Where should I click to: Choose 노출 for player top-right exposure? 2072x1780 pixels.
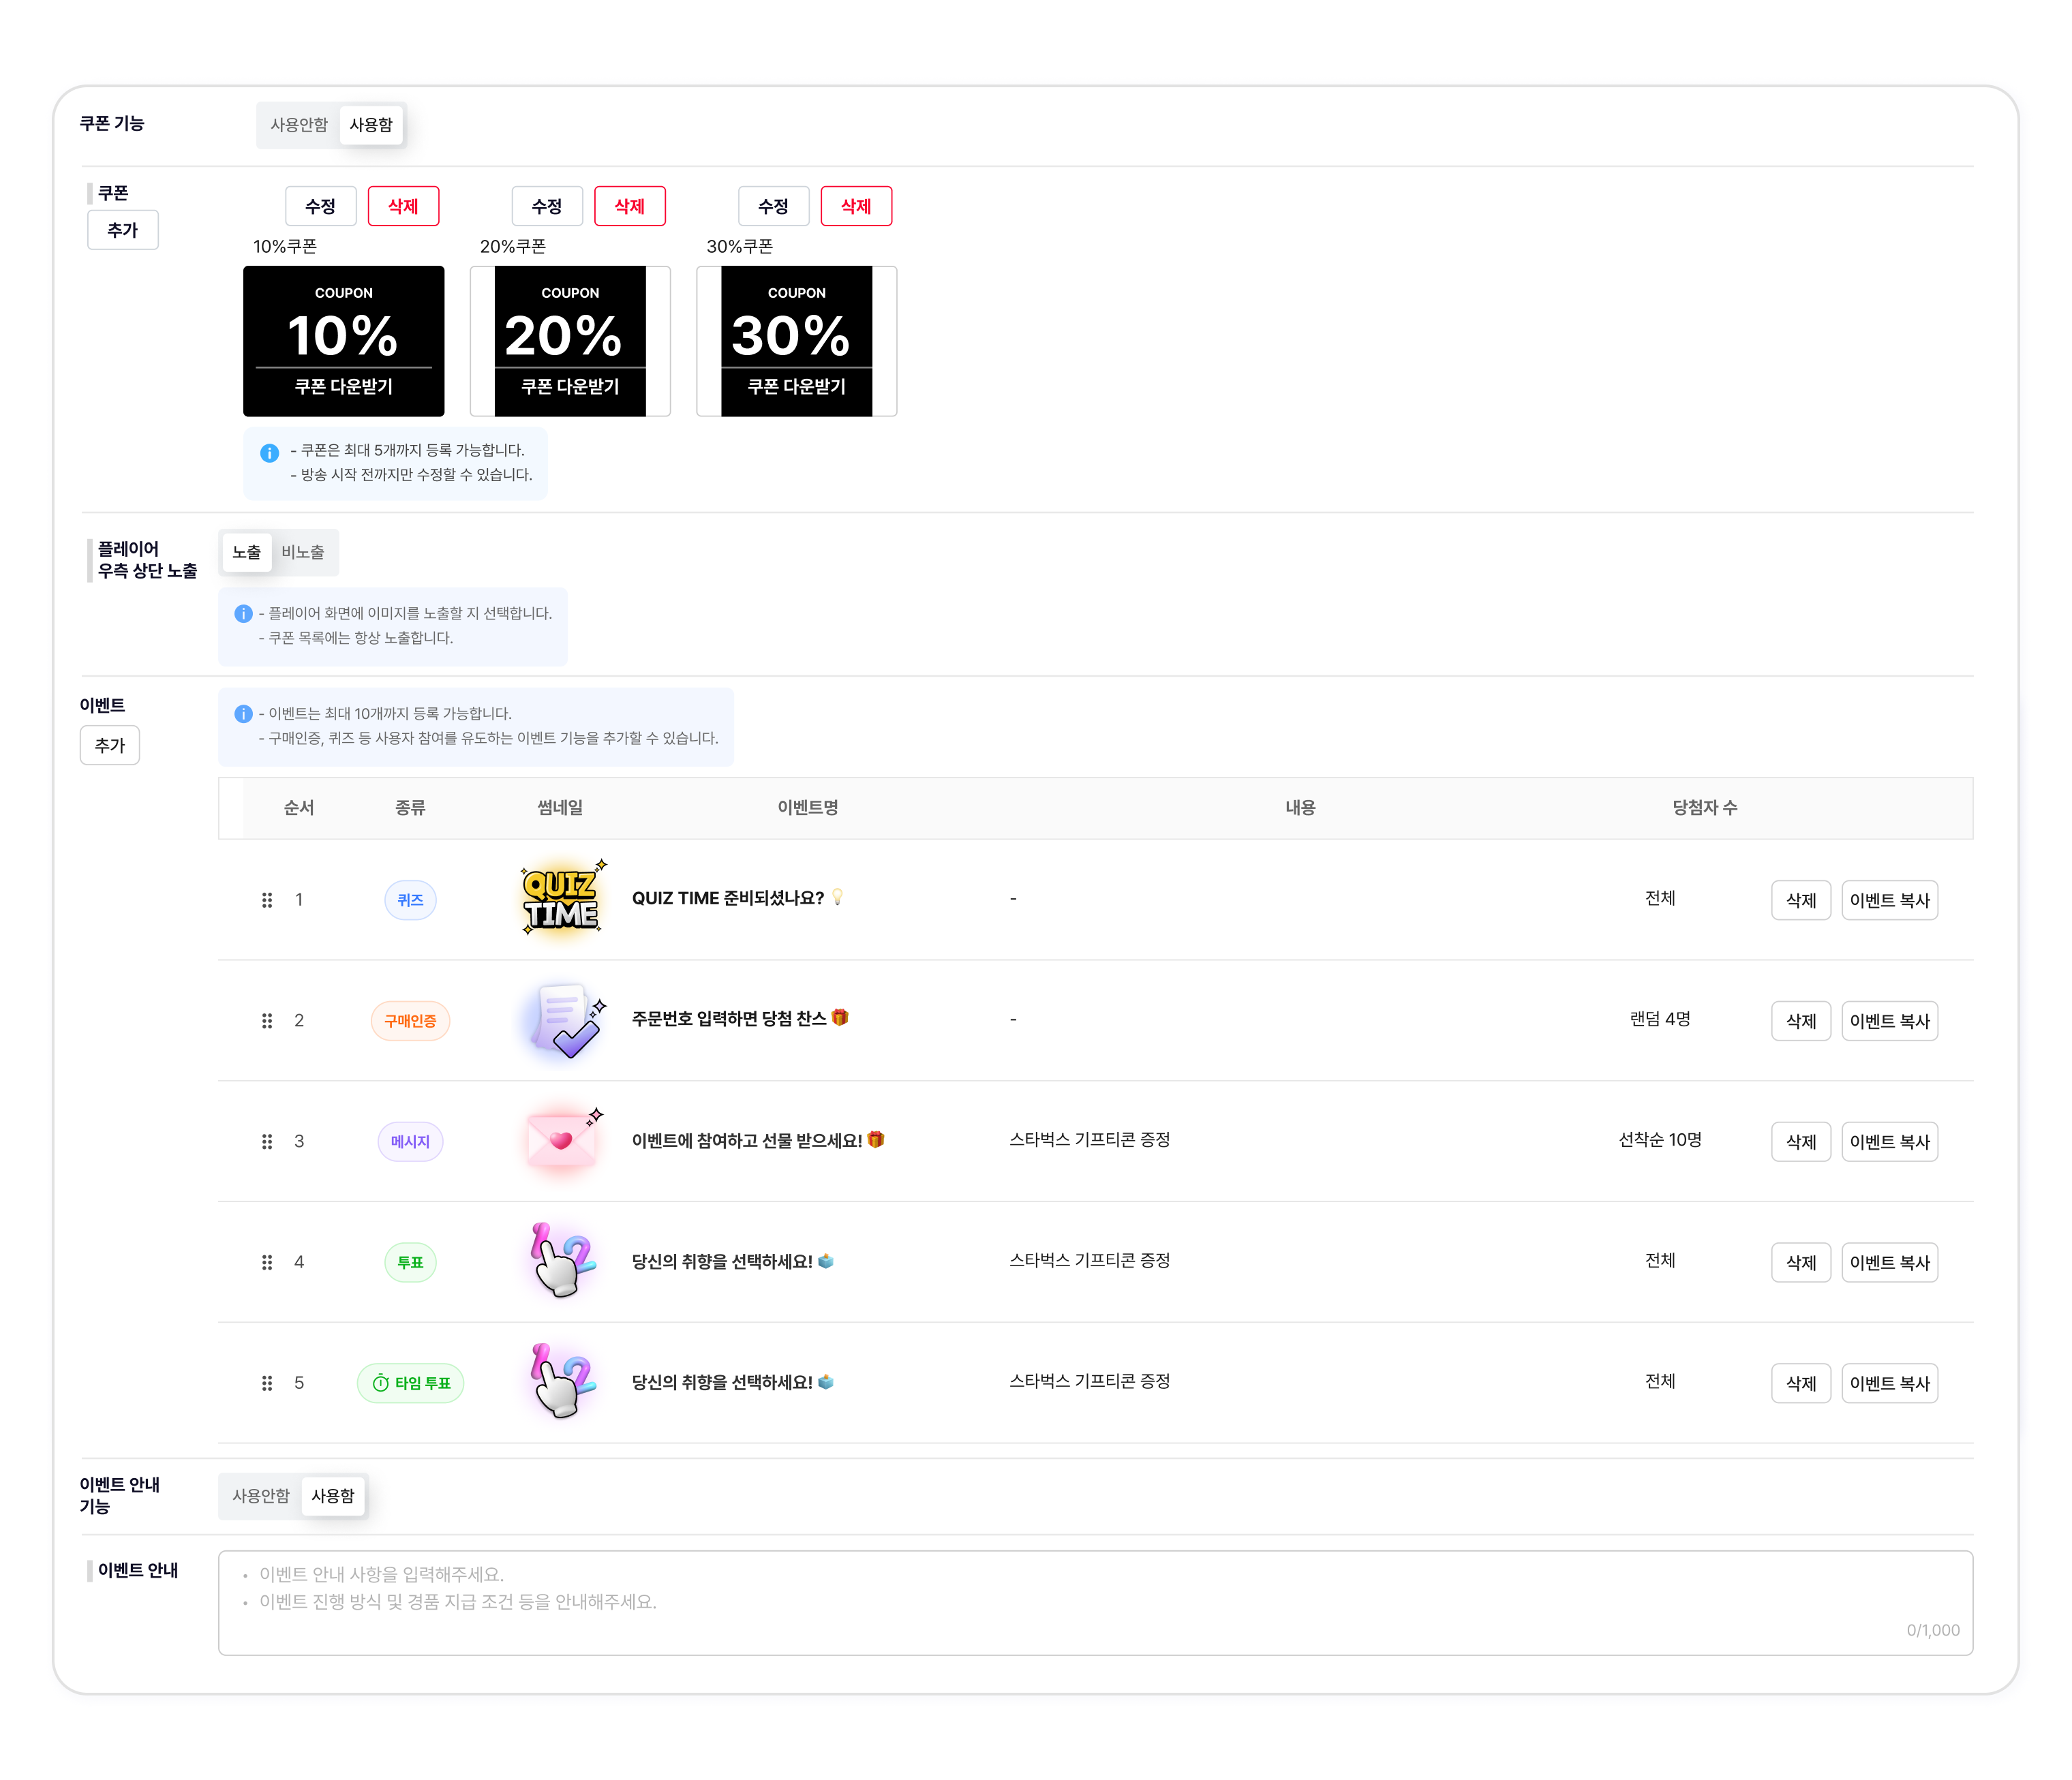(246, 552)
